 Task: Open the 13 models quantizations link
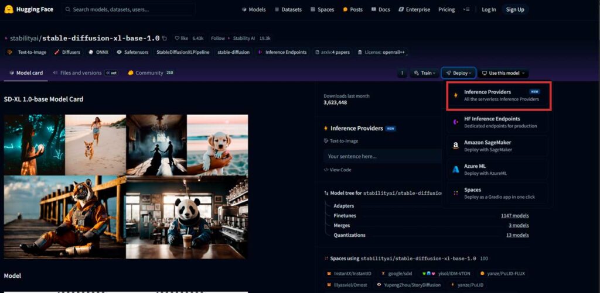click(517, 235)
